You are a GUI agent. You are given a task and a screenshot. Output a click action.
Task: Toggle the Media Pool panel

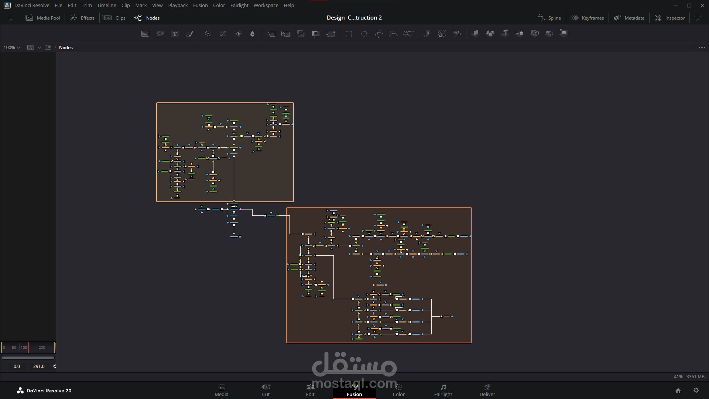tap(43, 18)
